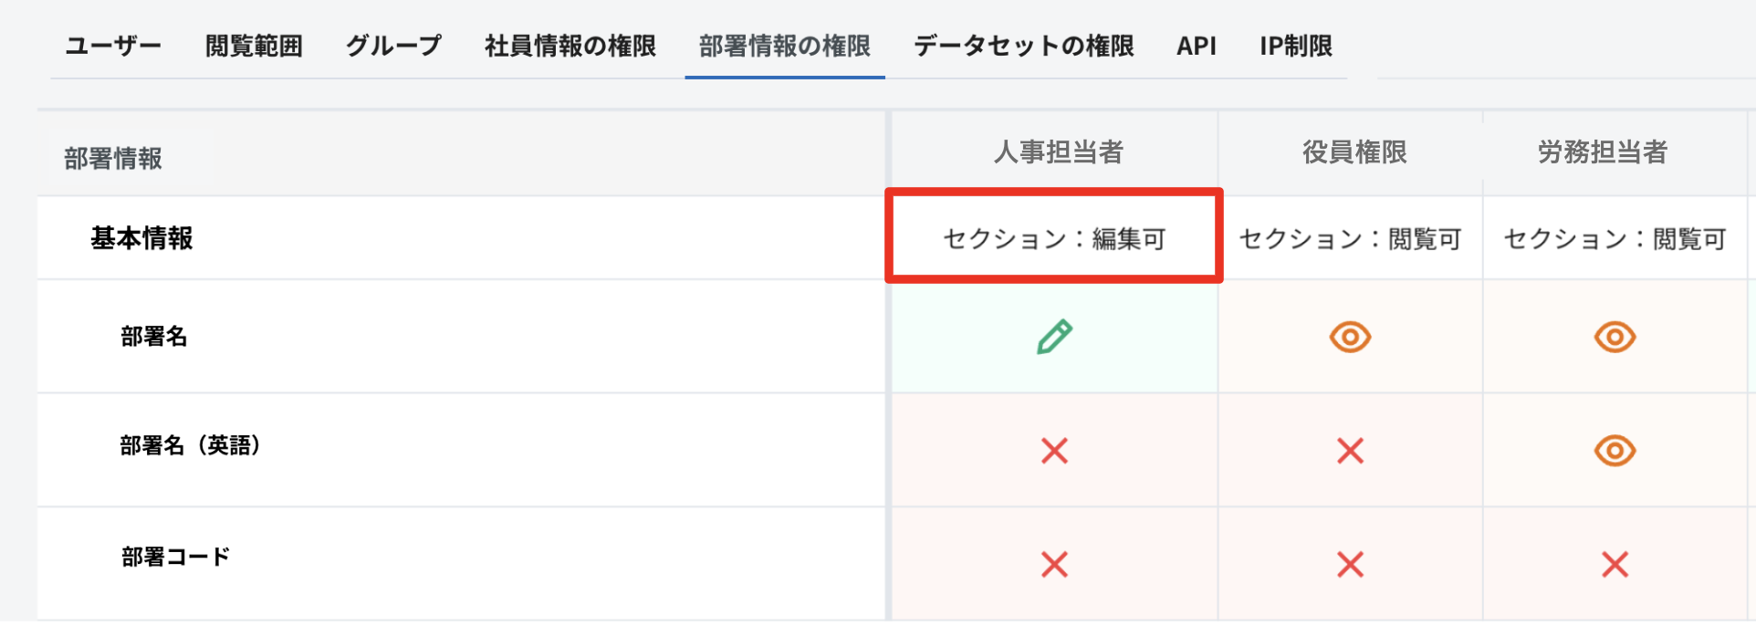
Task: Open the セクション:編集可 setting for 人事担当者
Action: [x=1054, y=238]
